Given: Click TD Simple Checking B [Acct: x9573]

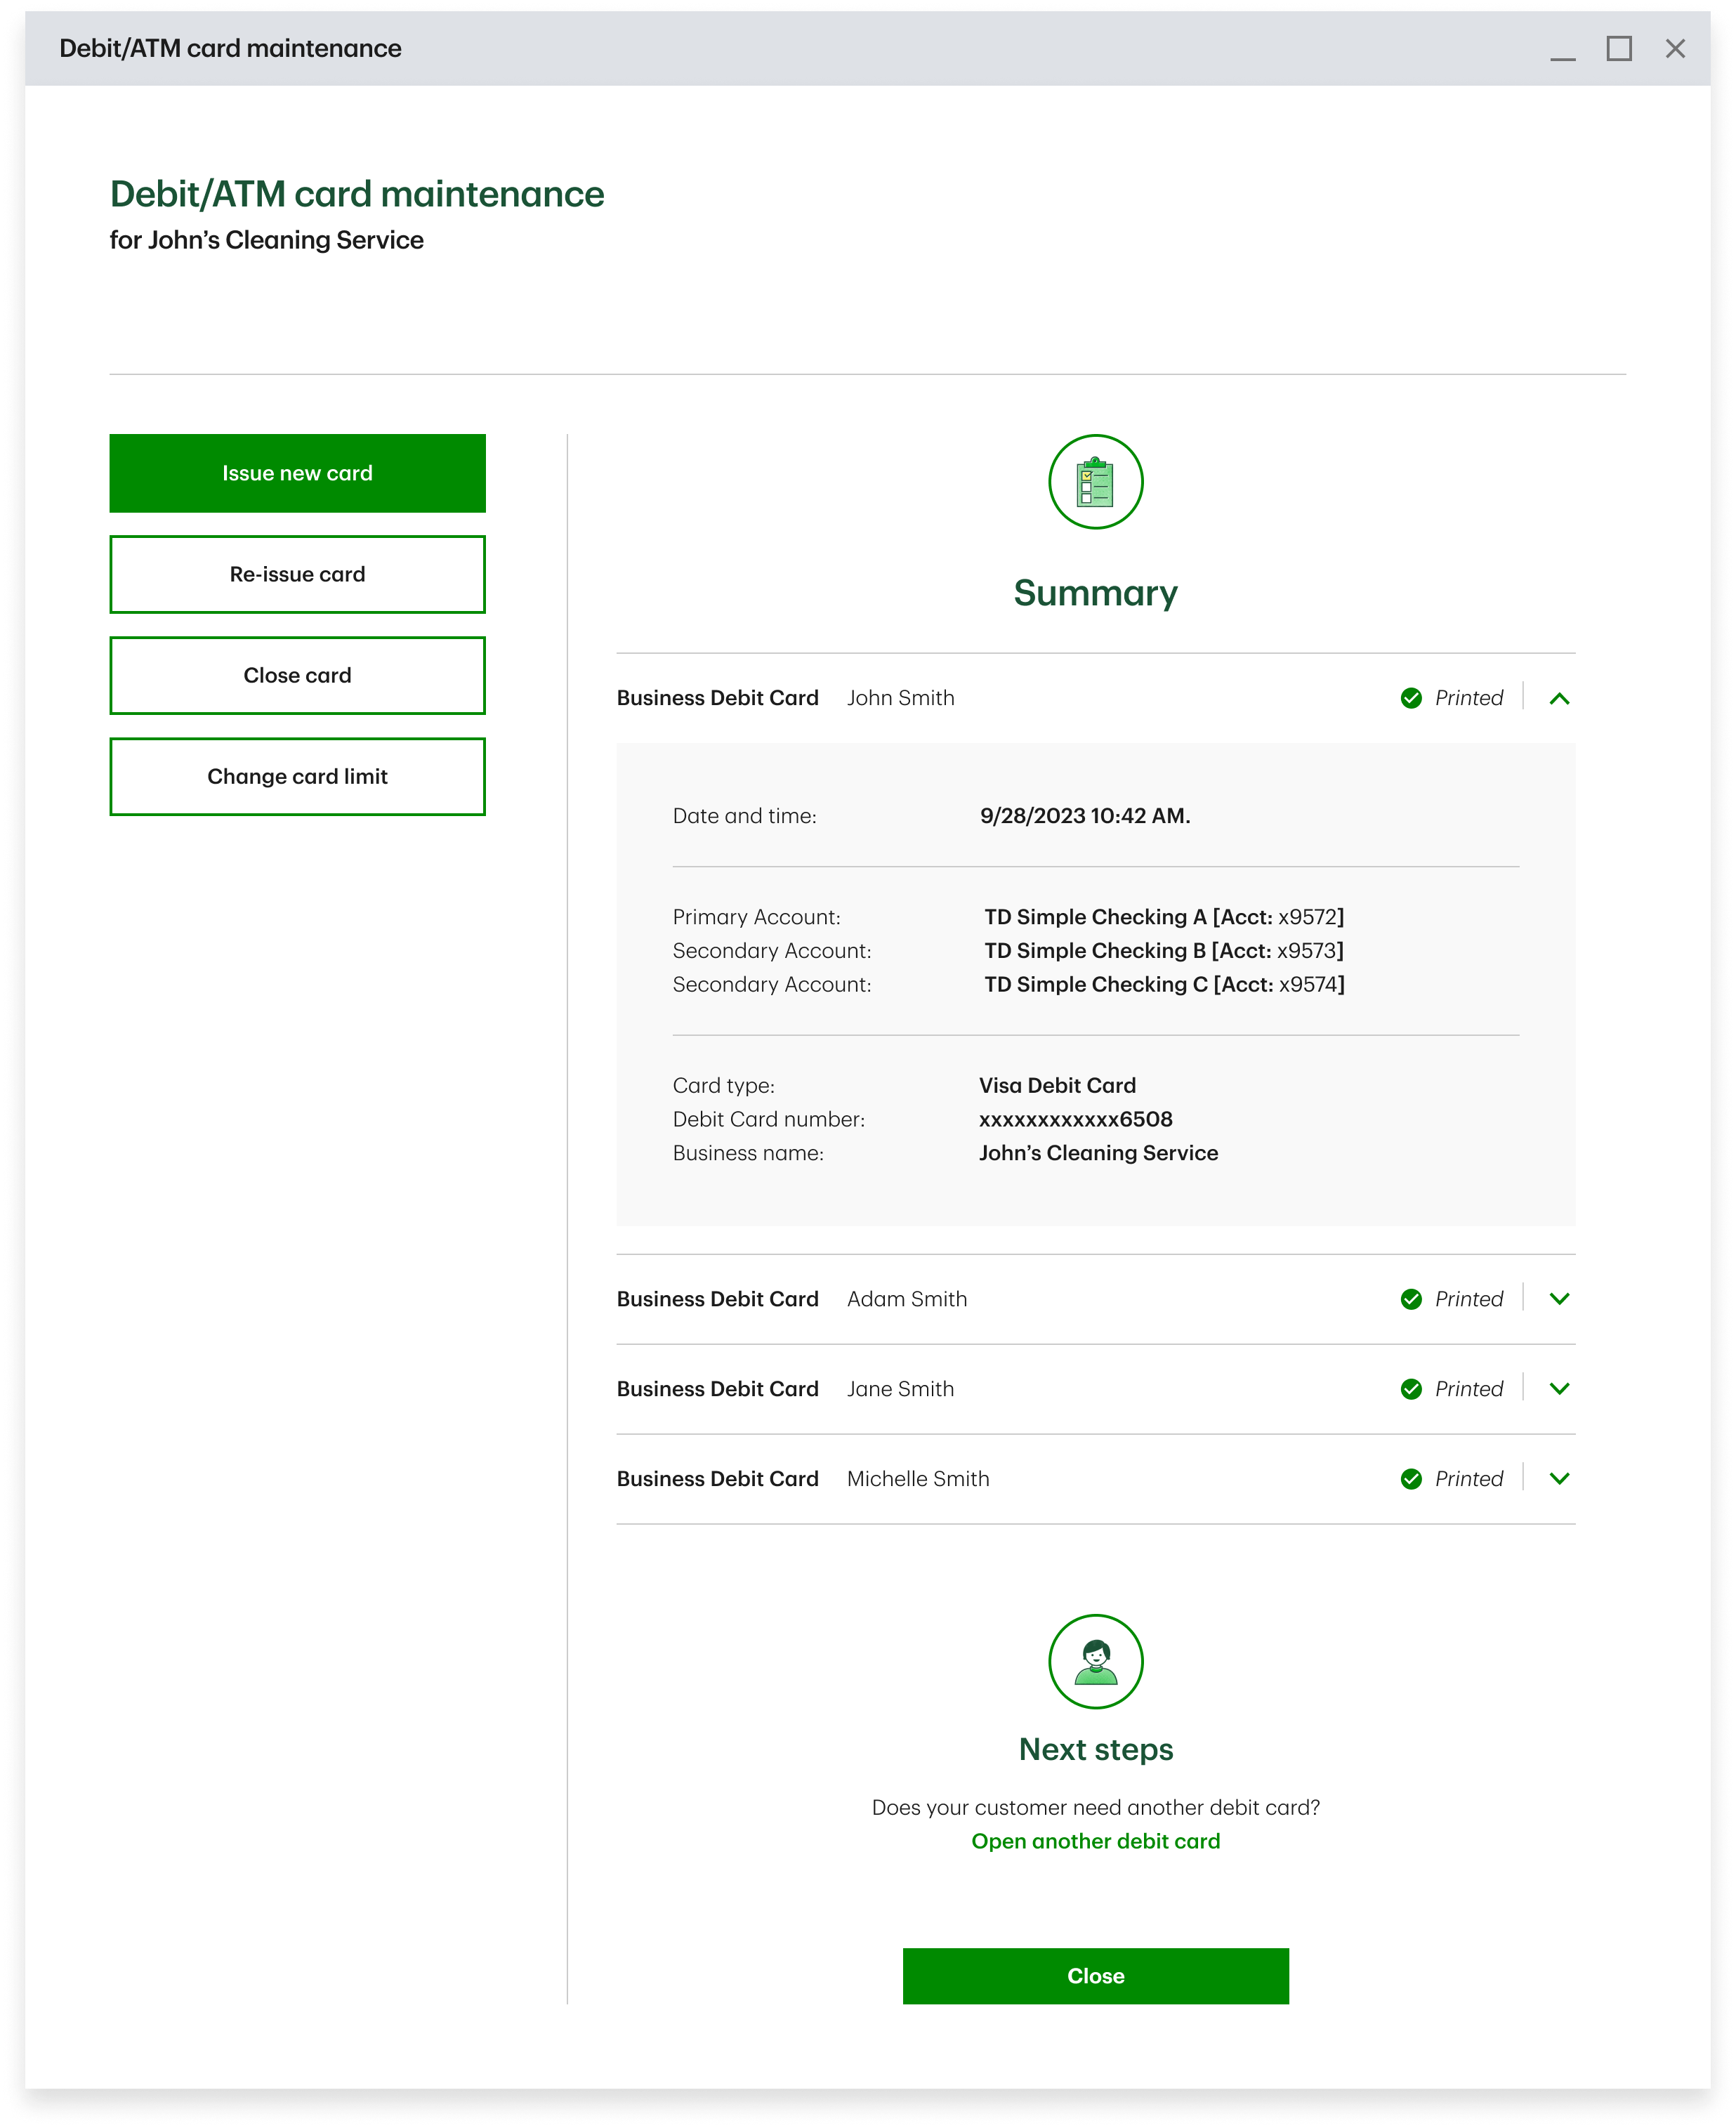Looking at the screenshot, I should point(1164,951).
